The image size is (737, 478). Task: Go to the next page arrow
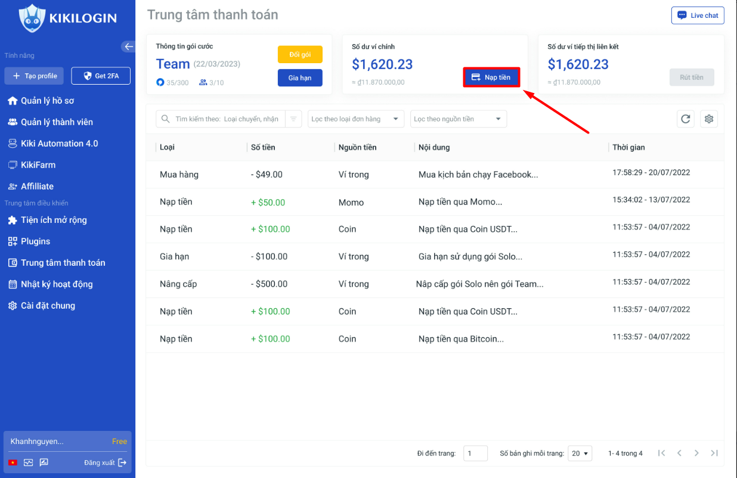pos(696,454)
